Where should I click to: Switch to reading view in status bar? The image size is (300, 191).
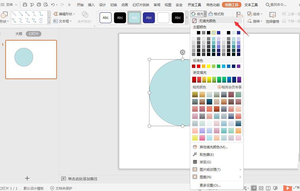268,188
